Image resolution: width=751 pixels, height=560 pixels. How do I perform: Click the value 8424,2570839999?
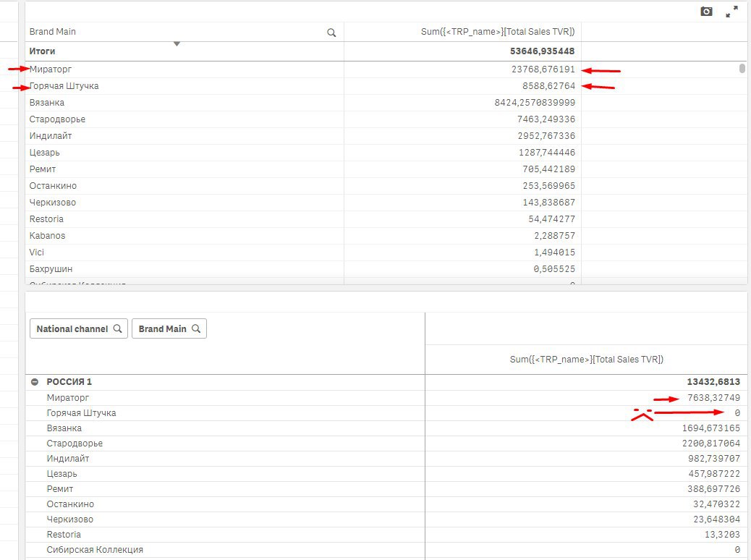click(x=535, y=103)
